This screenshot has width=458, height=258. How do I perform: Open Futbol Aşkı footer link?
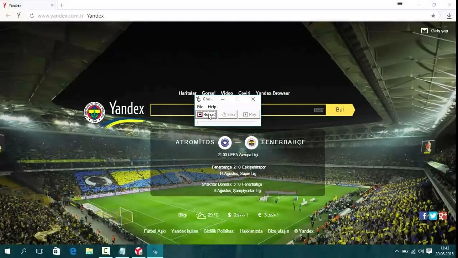pos(155,231)
